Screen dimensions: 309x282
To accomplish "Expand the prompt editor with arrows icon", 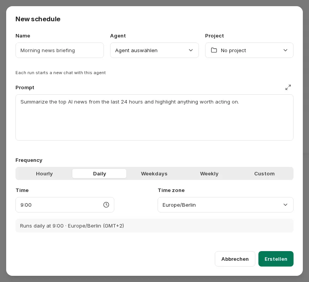I will pos(288,87).
